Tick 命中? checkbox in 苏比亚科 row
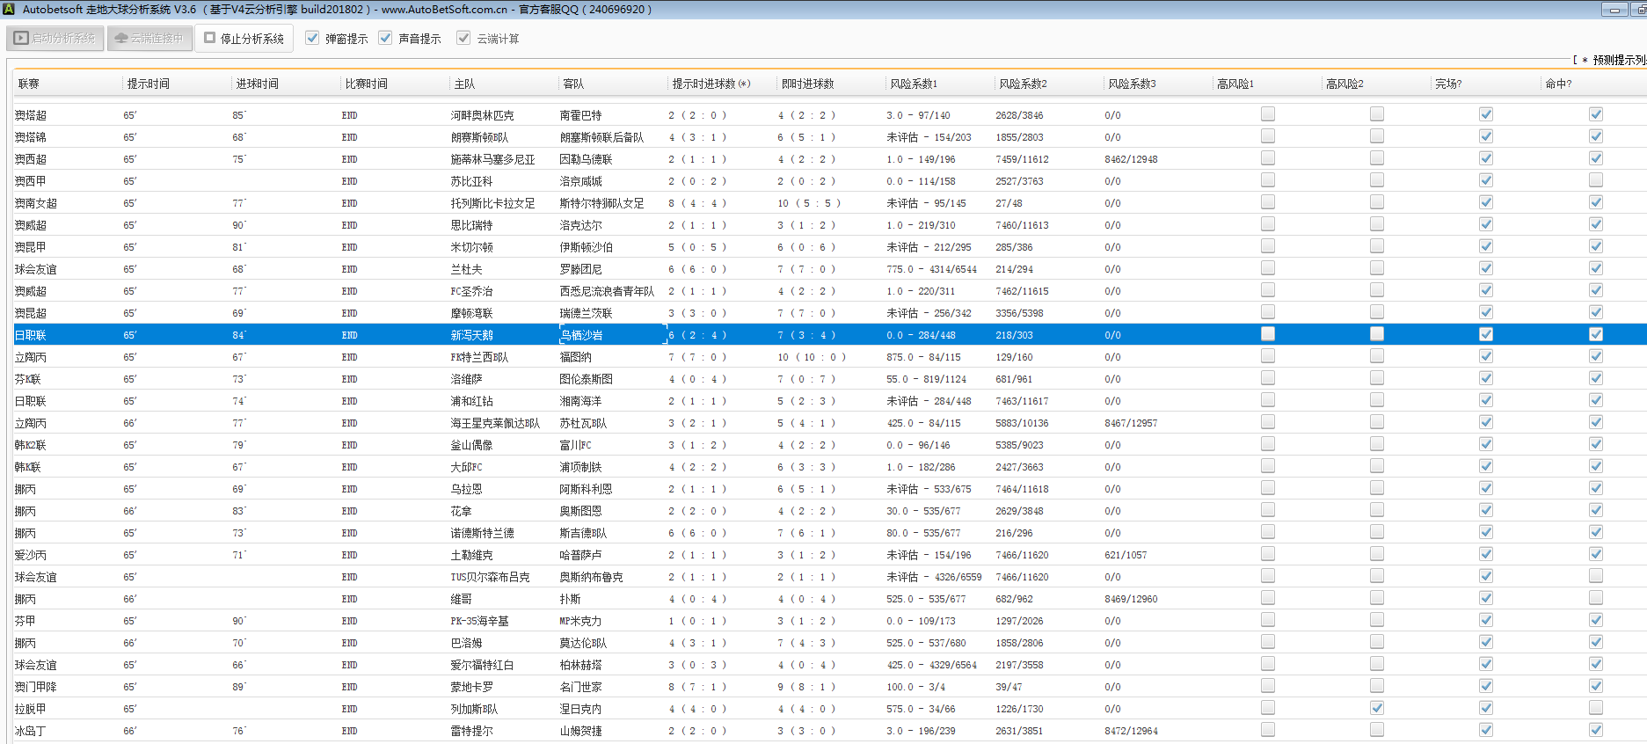1647x744 pixels. (1596, 180)
